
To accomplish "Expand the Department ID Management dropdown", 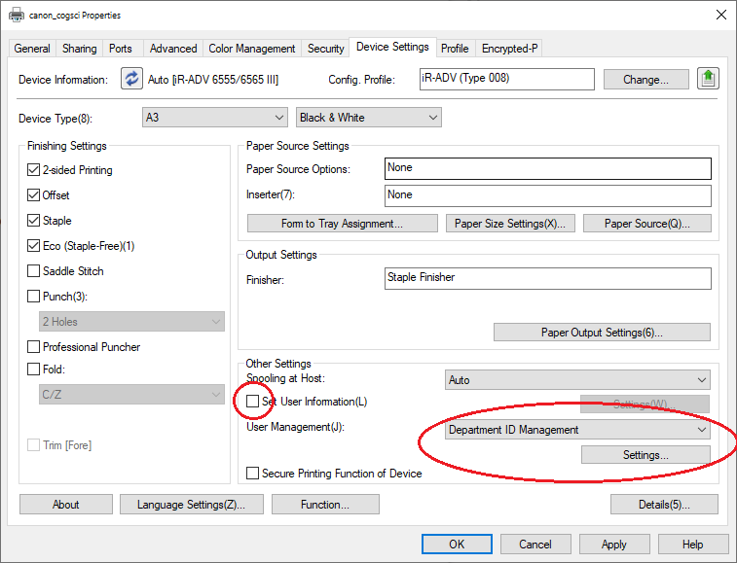I will (x=577, y=430).
